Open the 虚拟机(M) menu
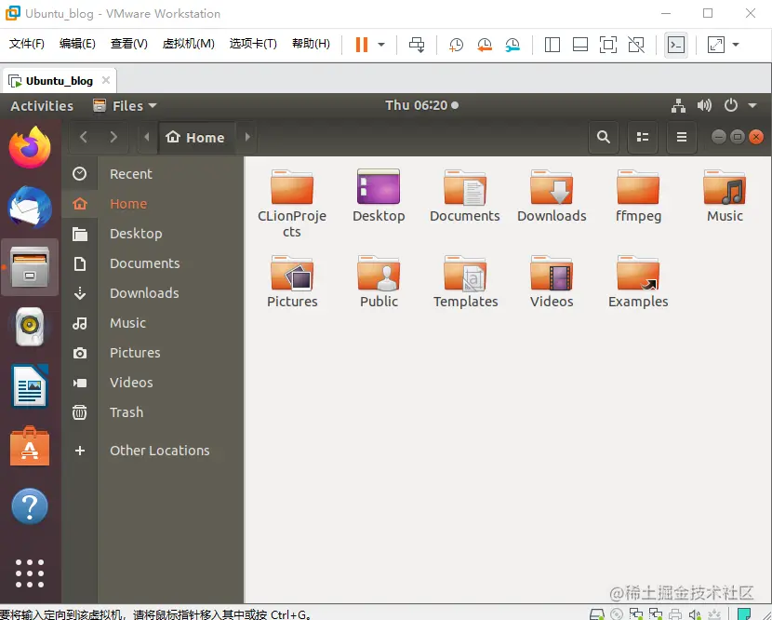The image size is (772, 620). (x=189, y=43)
